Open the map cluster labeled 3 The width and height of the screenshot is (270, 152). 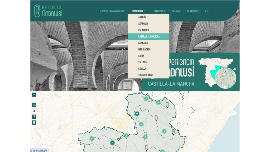click(x=145, y=137)
